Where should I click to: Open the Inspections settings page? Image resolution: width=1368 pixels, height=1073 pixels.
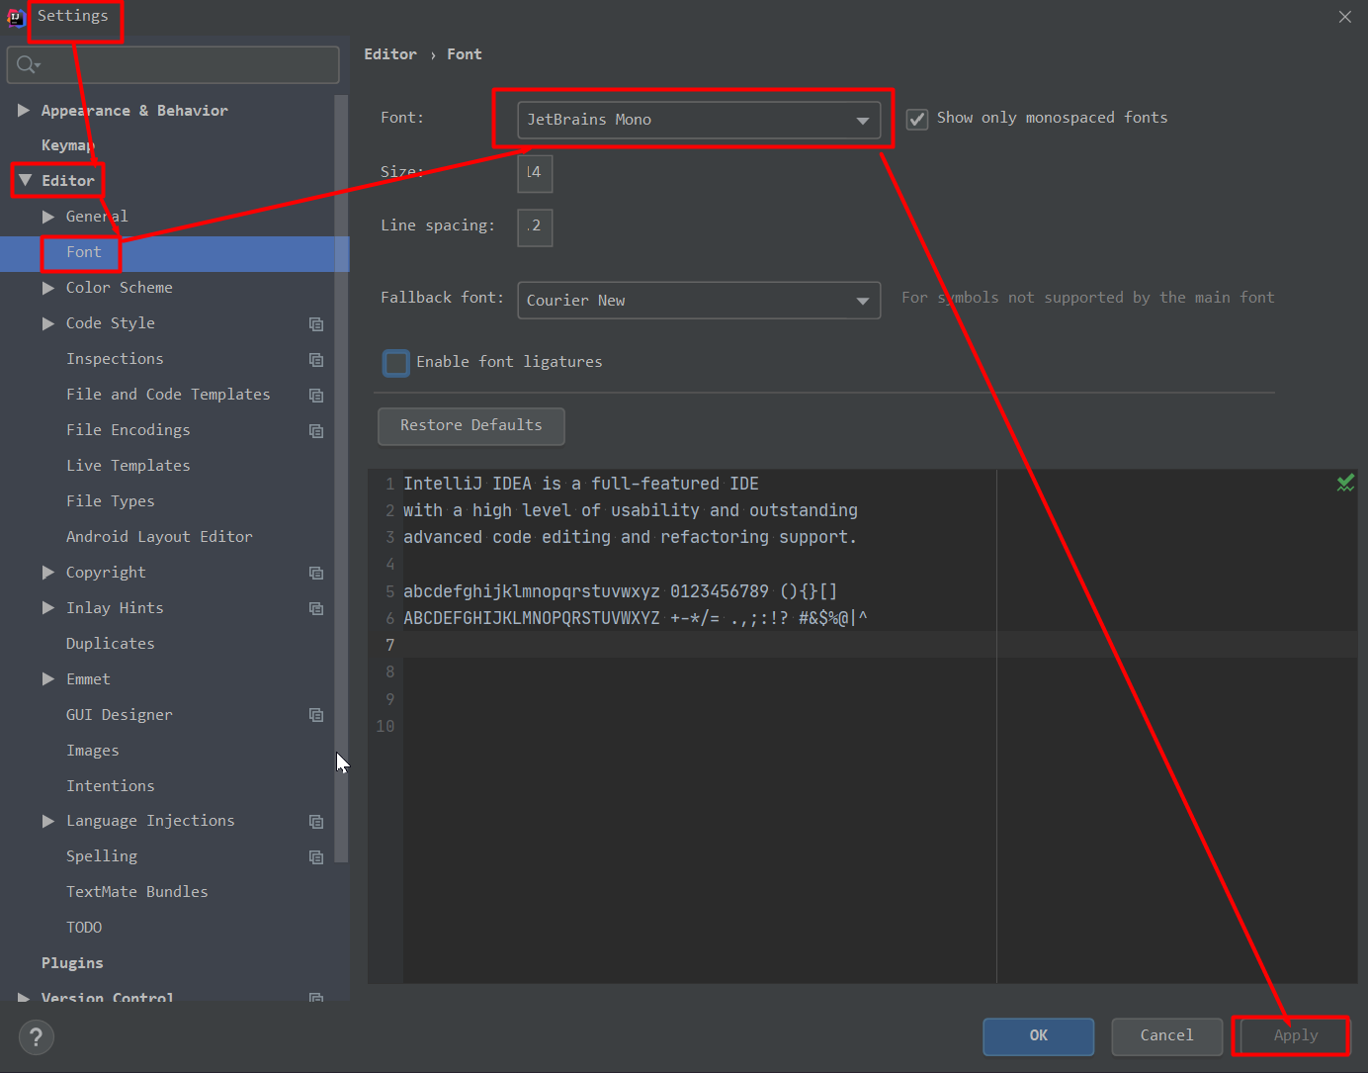point(115,359)
